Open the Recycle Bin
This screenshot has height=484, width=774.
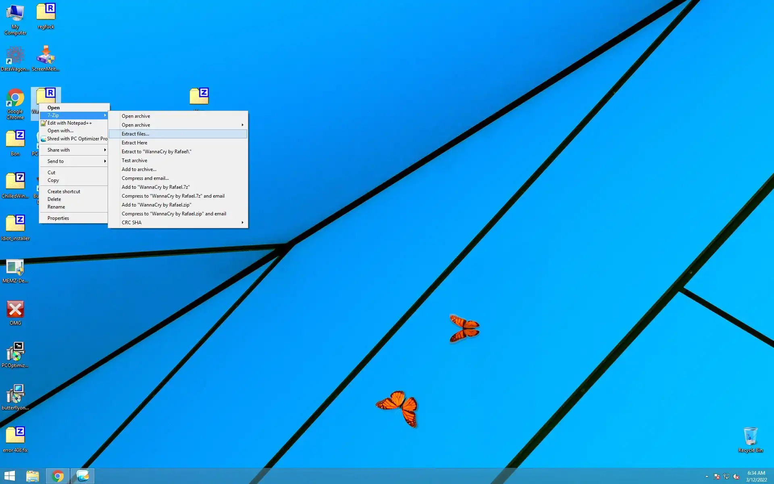click(x=750, y=436)
